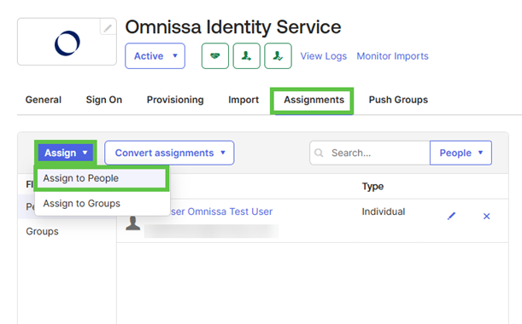Remove assignment with X icon
The width and height of the screenshot is (522, 324).
486,217
